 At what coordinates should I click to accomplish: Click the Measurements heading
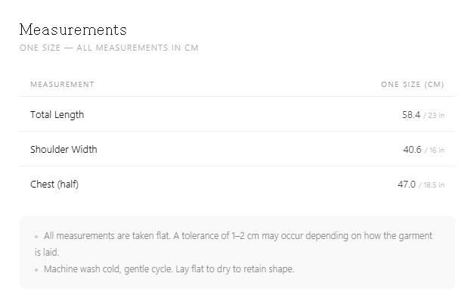(x=73, y=29)
